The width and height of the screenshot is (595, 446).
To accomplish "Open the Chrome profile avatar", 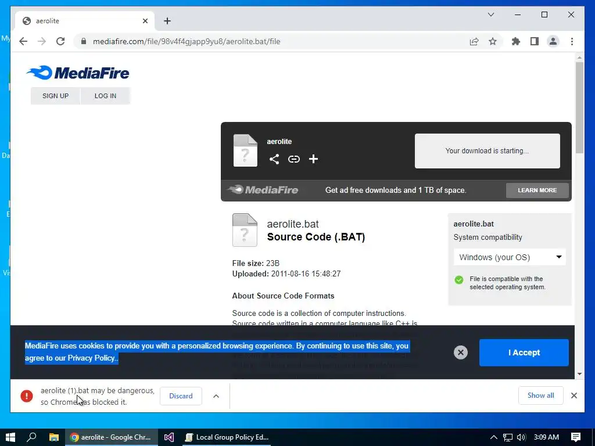I will 553,41.
